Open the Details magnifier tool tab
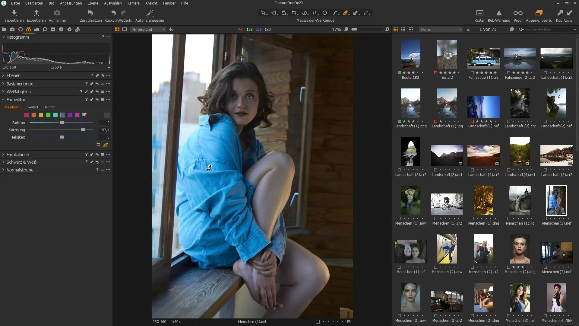579x326 pixels. coord(45,29)
